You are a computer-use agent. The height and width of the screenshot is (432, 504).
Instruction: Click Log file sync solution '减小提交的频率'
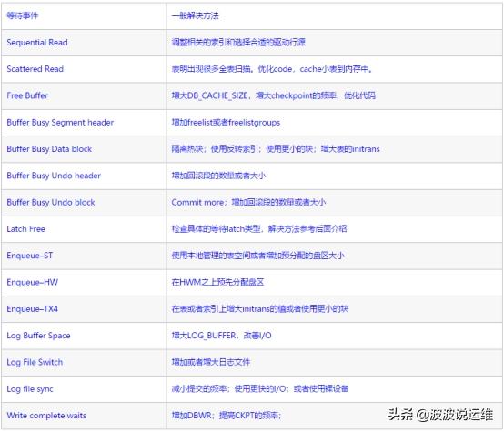[x=259, y=389]
